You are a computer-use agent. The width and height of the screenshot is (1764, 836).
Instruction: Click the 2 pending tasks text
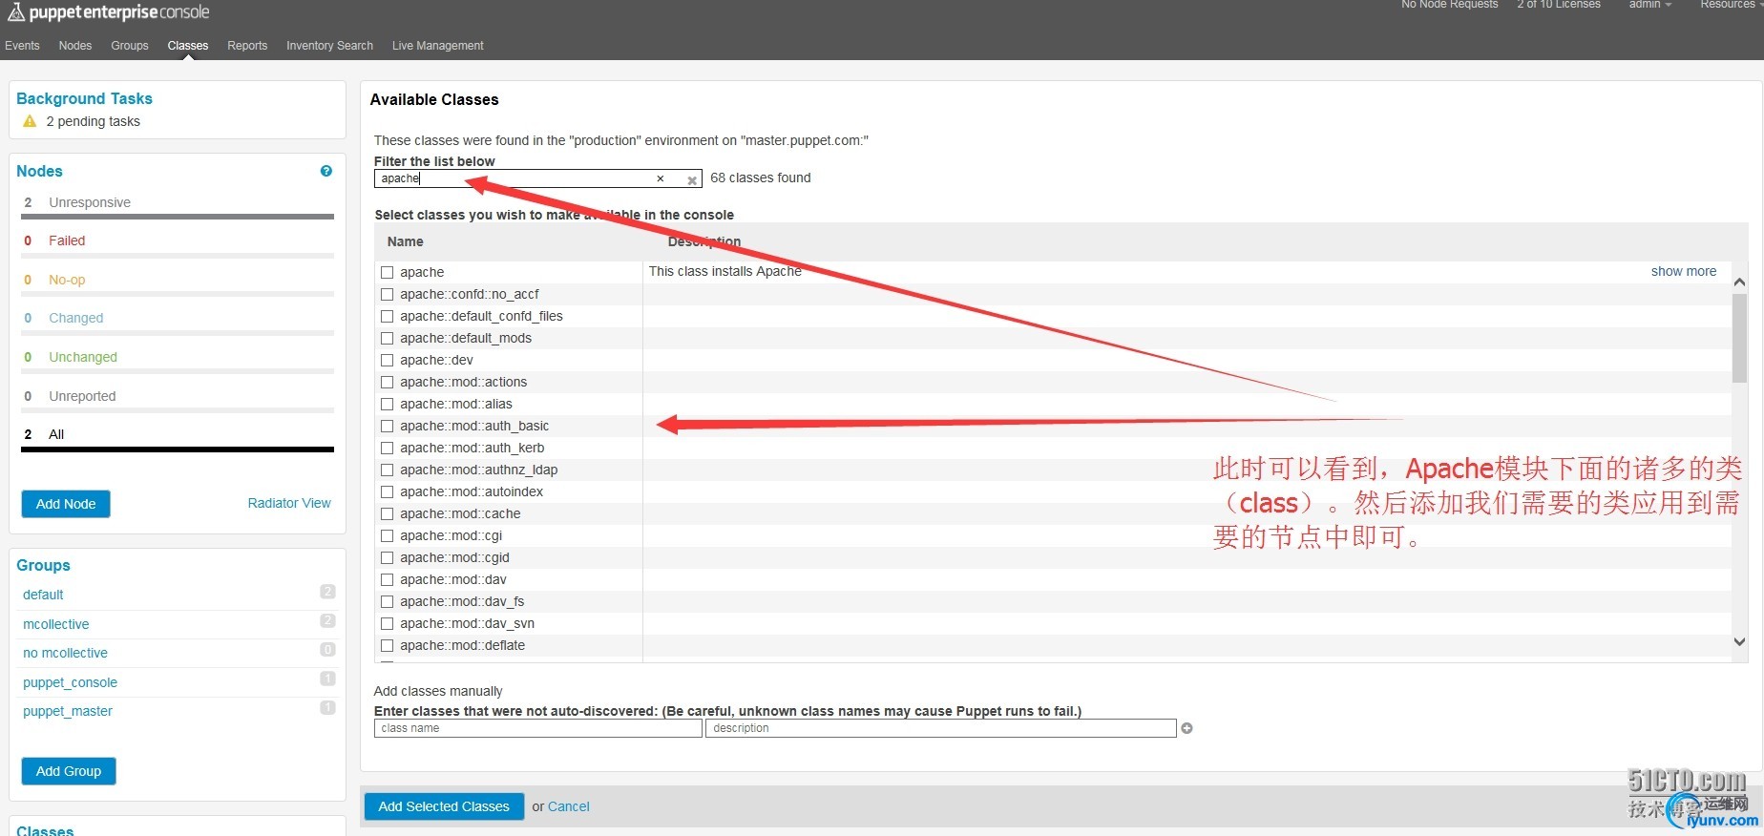pos(93,121)
